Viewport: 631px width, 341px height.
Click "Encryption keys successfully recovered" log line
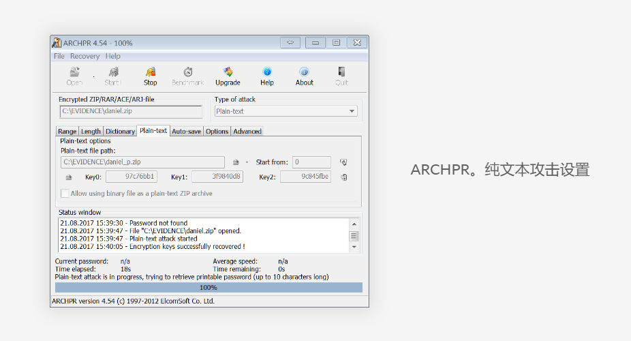[153, 246]
